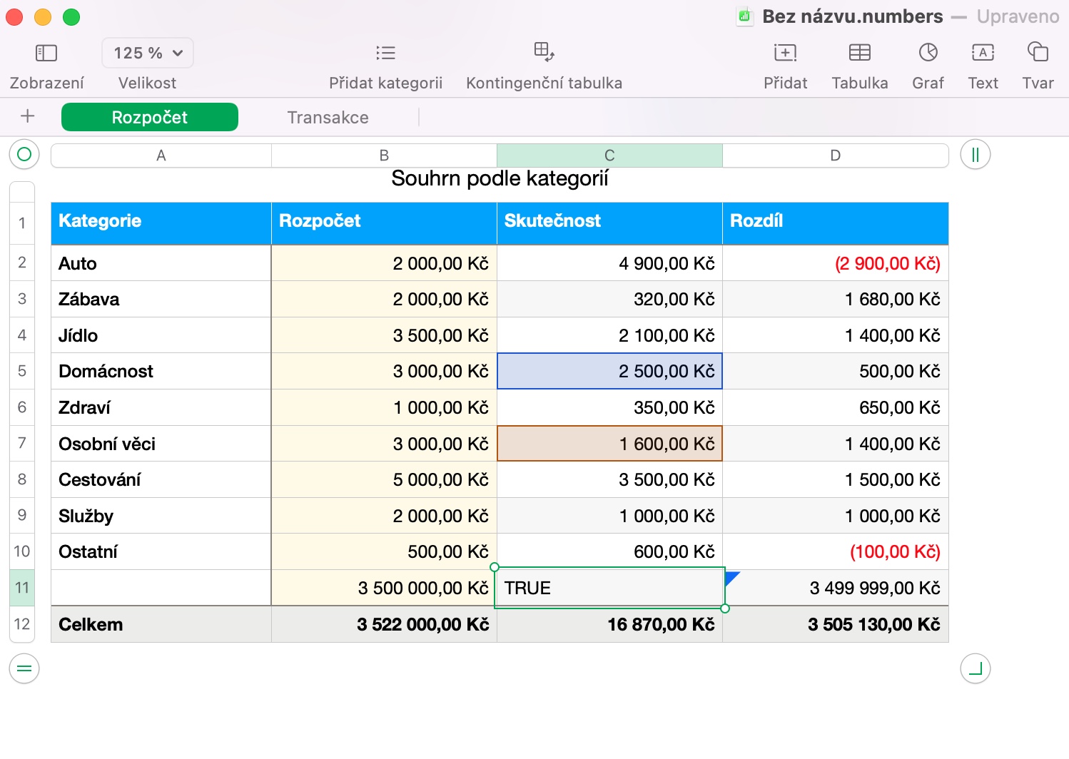Open the Graf chart icon

pyautogui.click(x=928, y=53)
